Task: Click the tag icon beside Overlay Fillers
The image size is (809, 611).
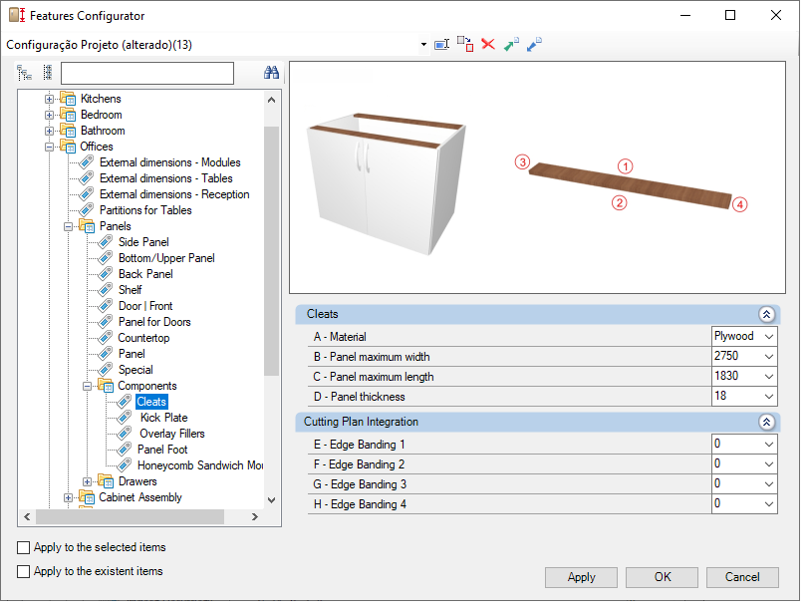Action: 125,433
